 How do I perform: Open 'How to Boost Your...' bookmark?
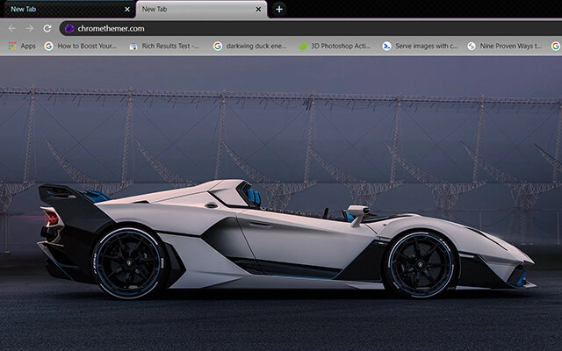[81, 46]
